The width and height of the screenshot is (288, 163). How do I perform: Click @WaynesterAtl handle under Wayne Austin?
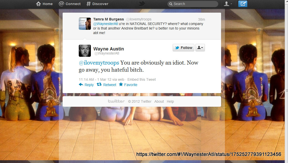[x=107, y=53]
